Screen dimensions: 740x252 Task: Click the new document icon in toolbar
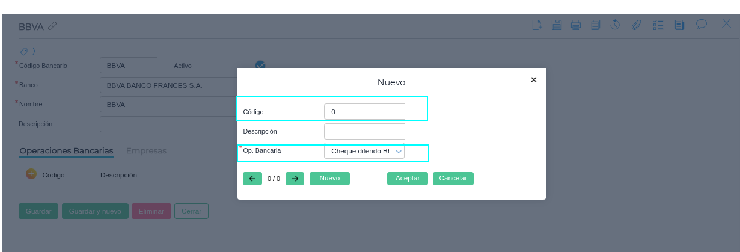(x=537, y=25)
